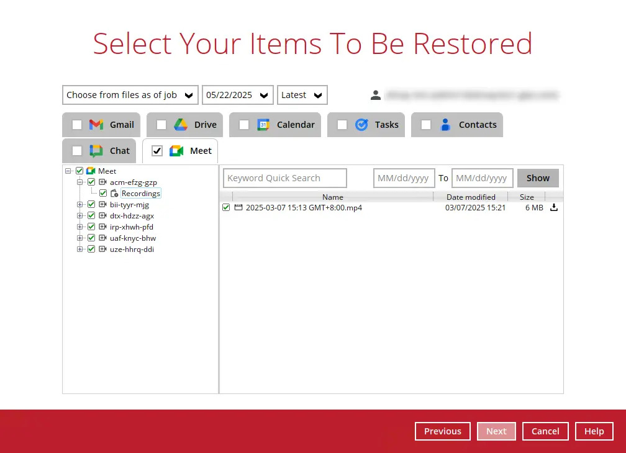Click the Meet camera icon in tree root
This screenshot has width=626, height=453.
[x=91, y=171]
